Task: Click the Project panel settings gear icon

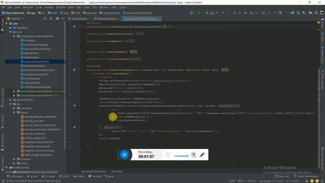Action: click(57, 18)
